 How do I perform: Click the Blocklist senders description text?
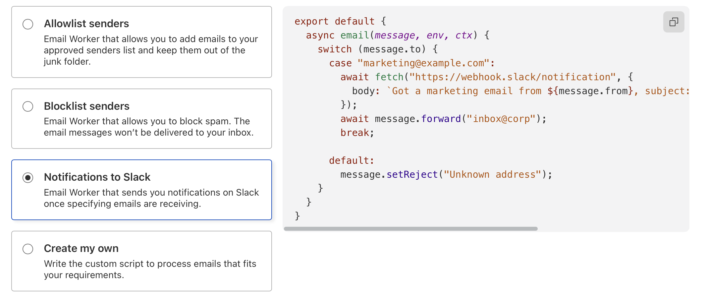pyautogui.click(x=148, y=127)
